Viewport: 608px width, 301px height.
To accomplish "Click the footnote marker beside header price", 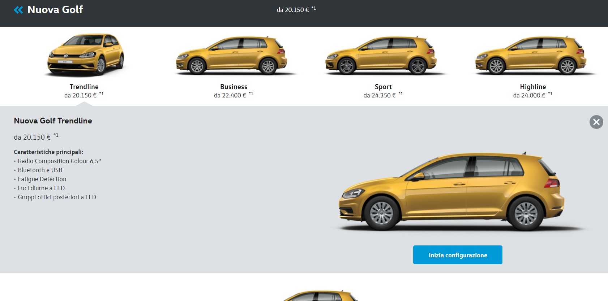I will click(x=314, y=8).
